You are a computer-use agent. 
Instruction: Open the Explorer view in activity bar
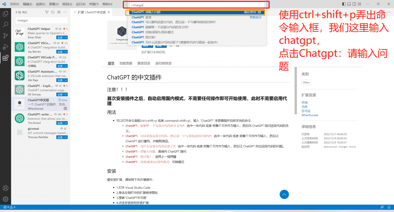pos(5,14)
